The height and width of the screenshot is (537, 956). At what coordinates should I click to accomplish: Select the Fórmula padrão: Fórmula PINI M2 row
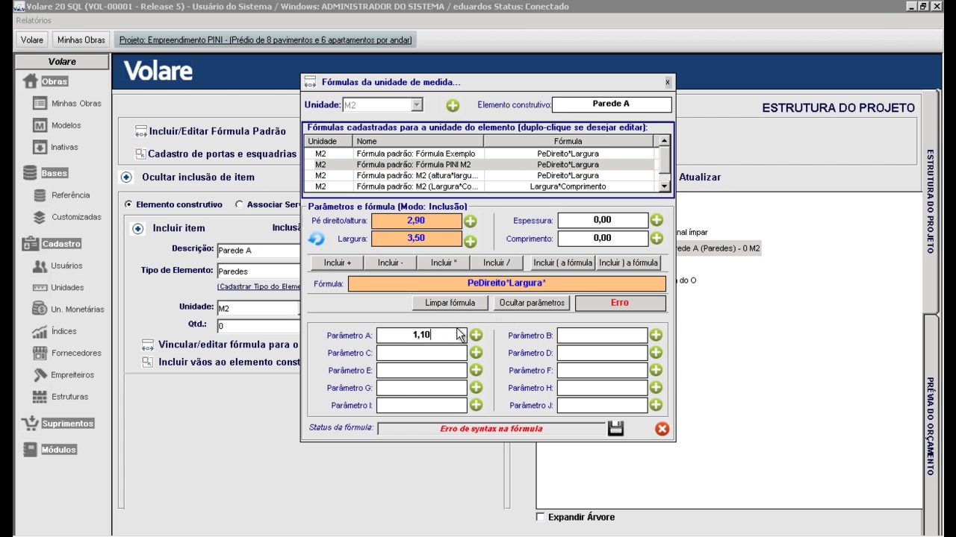pyautogui.click(x=480, y=165)
